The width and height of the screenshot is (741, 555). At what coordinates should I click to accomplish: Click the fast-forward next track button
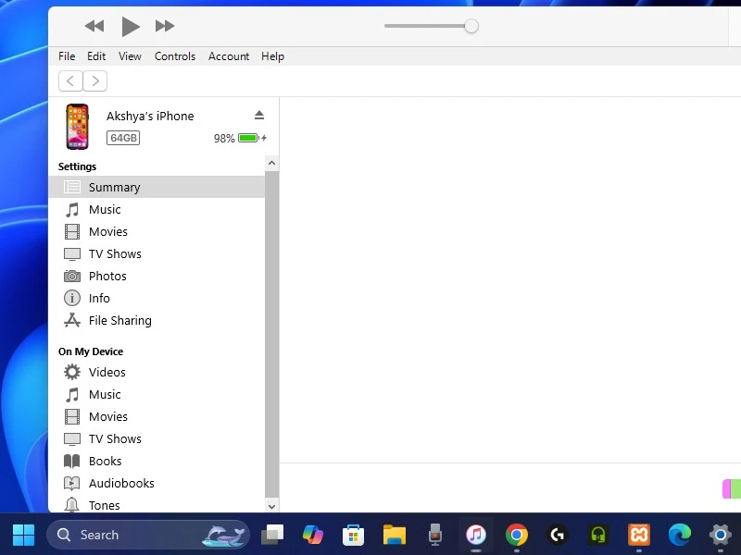point(165,26)
